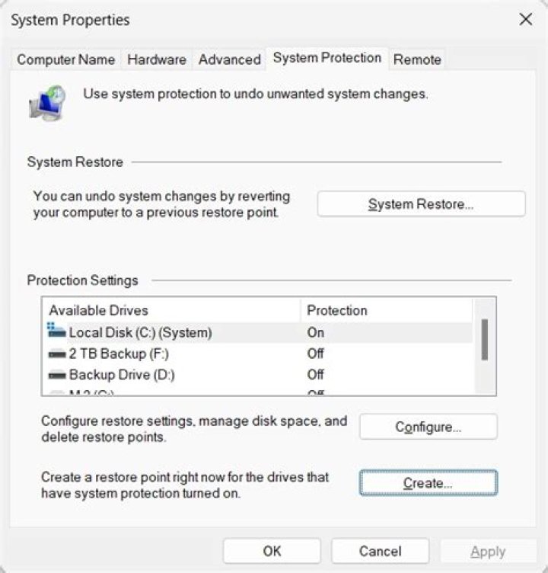Close the System Properties dialog
This screenshot has height=573, width=548.
(x=525, y=20)
